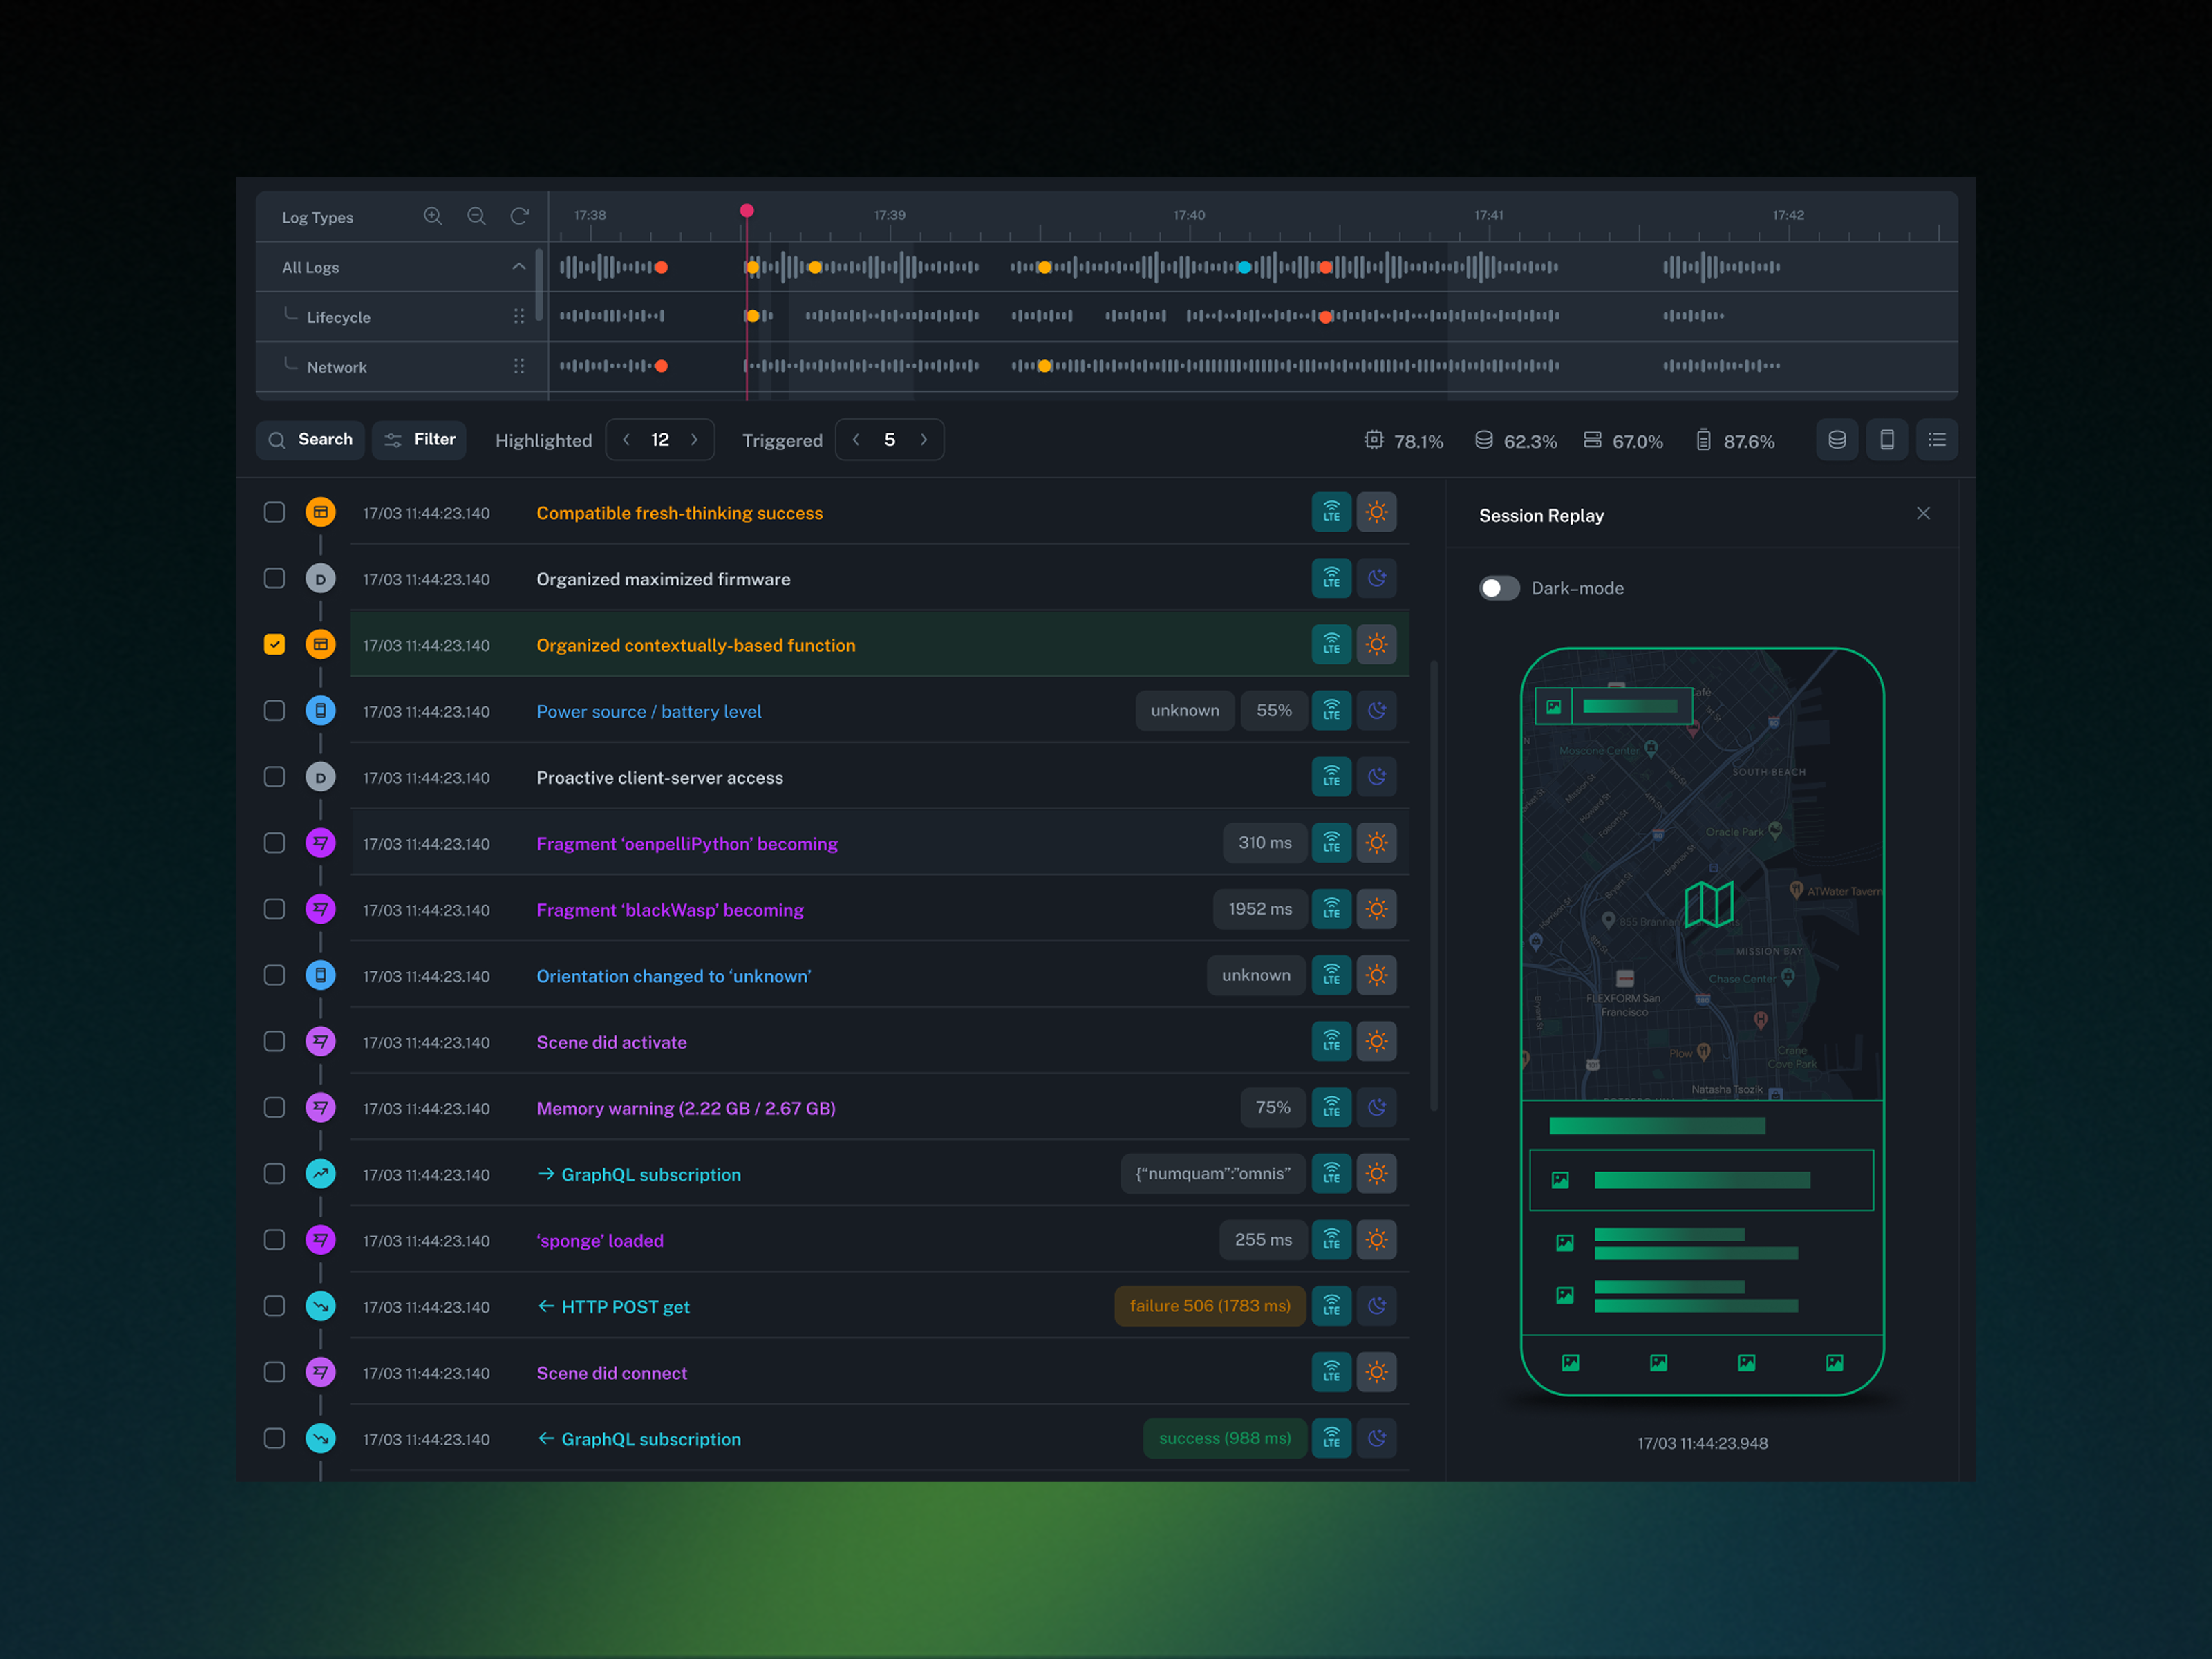Open the database view icon in toolbar
The image size is (2212, 1659).
click(x=1836, y=440)
